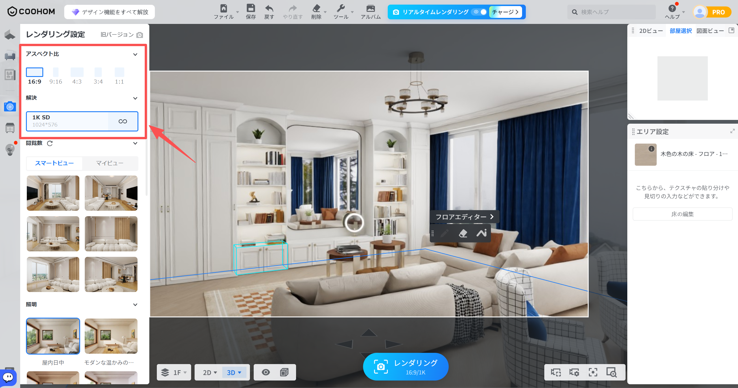Select the モダンな温かみの lighting preset thumbnail

click(111, 336)
